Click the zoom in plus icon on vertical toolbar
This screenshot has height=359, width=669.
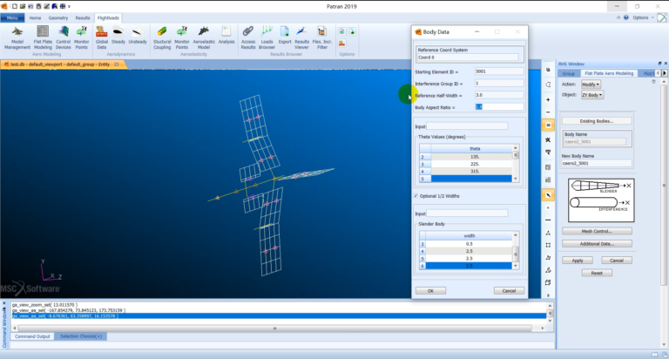(548, 99)
